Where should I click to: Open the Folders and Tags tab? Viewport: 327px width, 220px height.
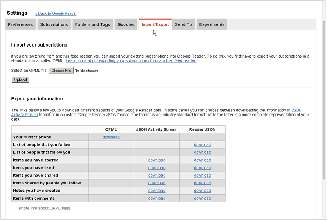(x=92, y=24)
